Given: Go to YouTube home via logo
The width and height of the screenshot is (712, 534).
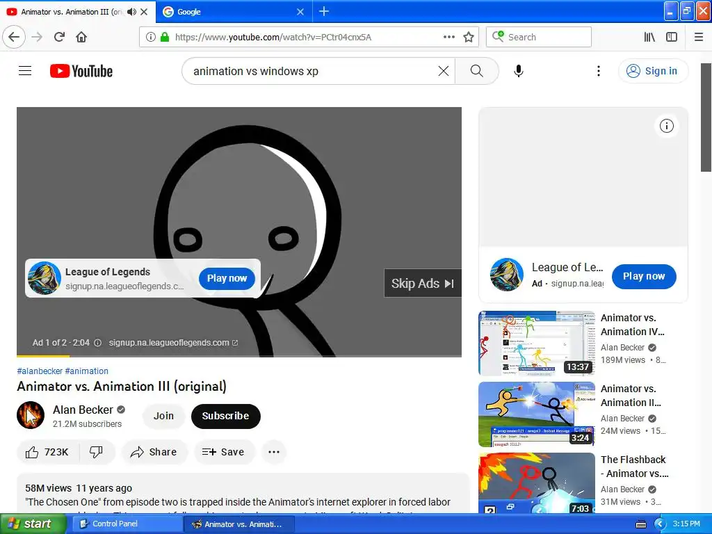Looking at the screenshot, I should 81,71.
